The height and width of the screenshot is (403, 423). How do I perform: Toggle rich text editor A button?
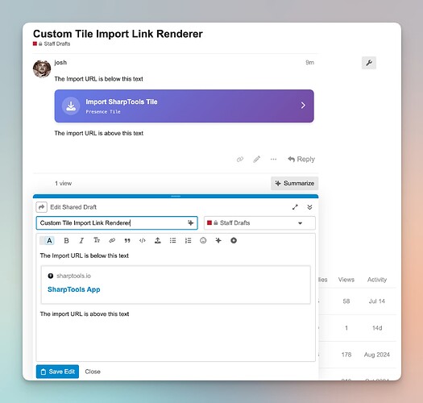coord(48,240)
